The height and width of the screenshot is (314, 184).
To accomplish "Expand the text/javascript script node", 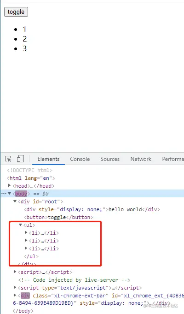I will pos(15,287).
